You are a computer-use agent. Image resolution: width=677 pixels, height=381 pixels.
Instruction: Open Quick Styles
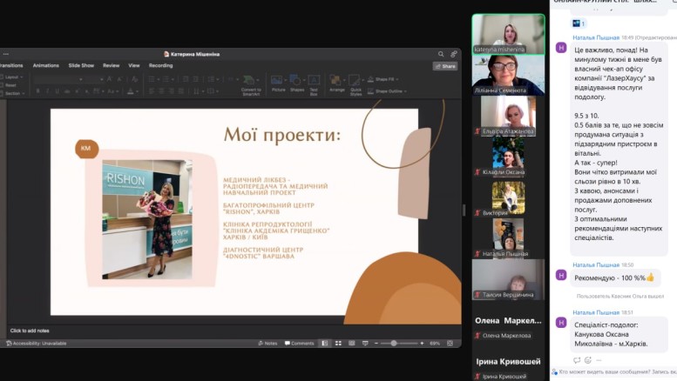pos(355,85)
